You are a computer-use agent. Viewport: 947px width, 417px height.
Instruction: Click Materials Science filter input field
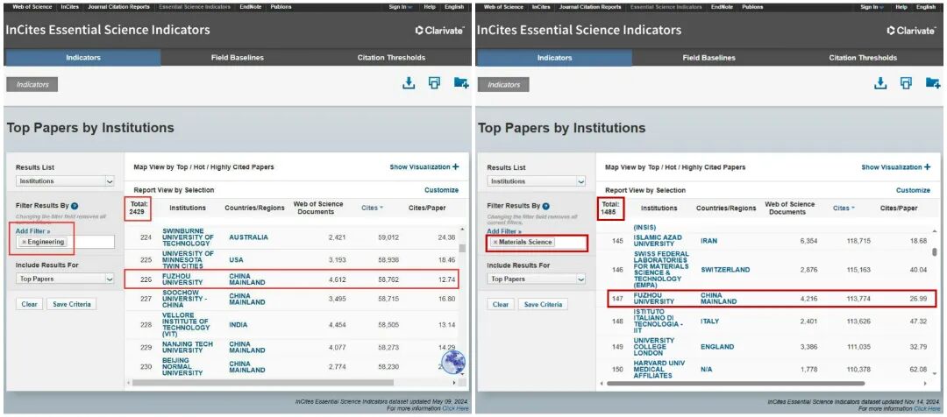click(537, 242)
